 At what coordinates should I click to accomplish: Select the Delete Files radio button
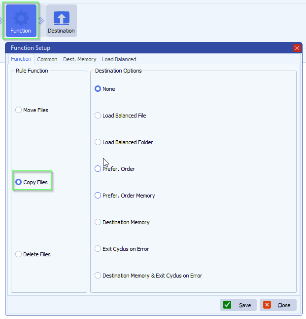point(33,254)
